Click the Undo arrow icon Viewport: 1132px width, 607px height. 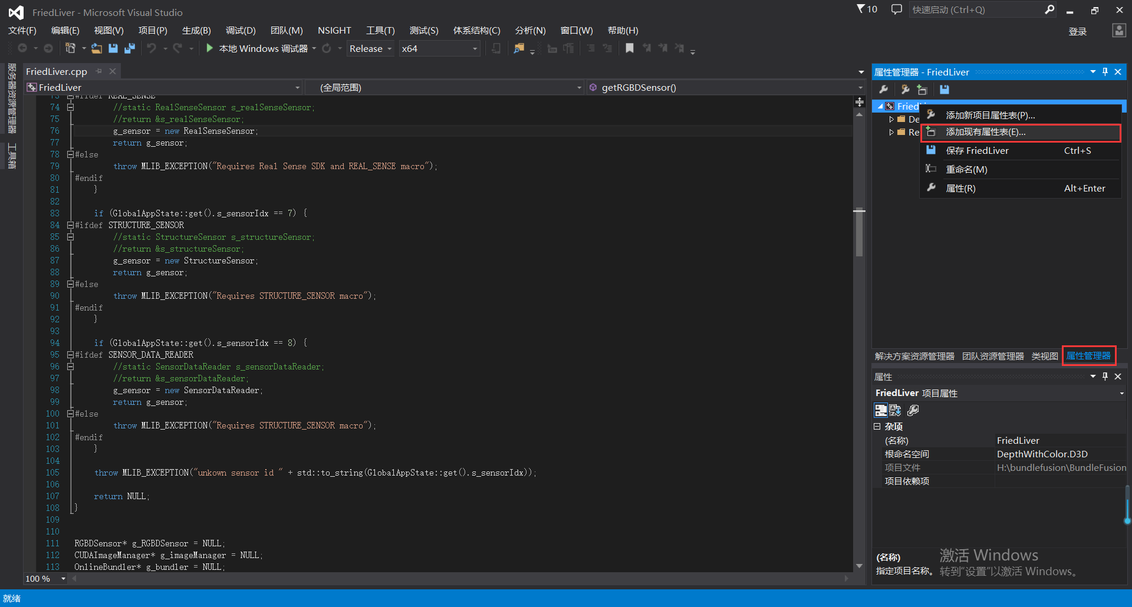pyautogui.click(x=152, y=48)
